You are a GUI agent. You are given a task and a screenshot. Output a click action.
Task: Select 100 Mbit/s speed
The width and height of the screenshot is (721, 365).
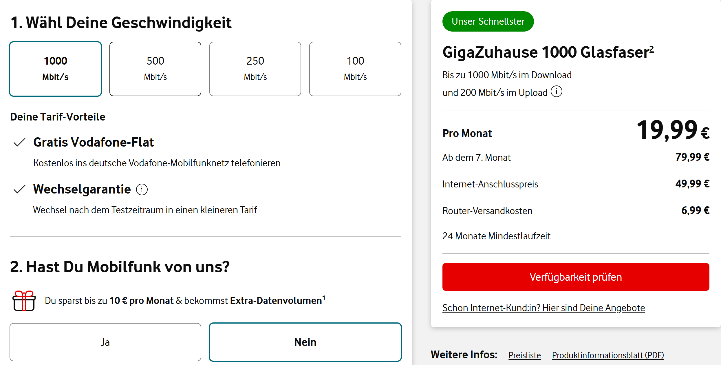[355, 69]
